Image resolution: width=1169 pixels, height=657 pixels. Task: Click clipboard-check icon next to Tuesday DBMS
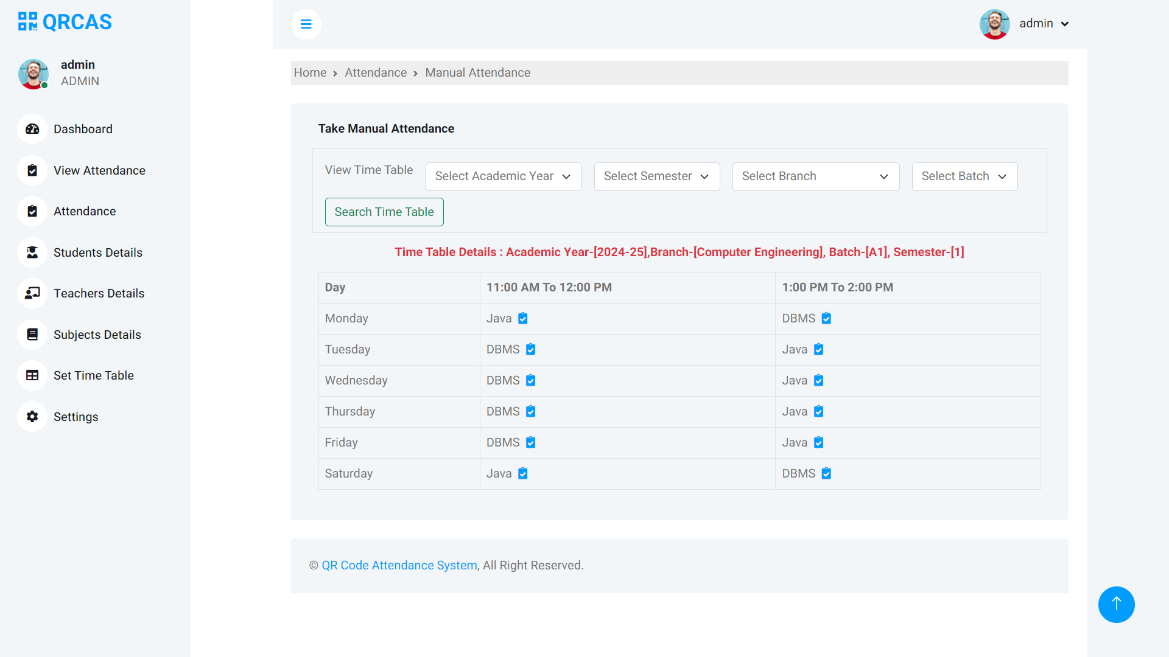530,349
